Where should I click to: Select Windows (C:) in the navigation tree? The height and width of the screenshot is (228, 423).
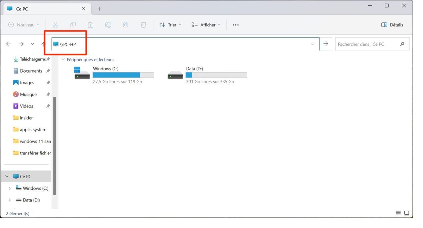32,188
